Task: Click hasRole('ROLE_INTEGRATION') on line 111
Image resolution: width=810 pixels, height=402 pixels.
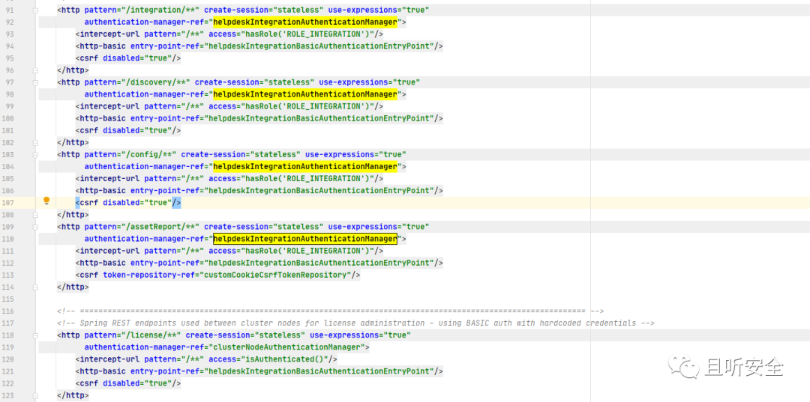Action: (307, 251)
